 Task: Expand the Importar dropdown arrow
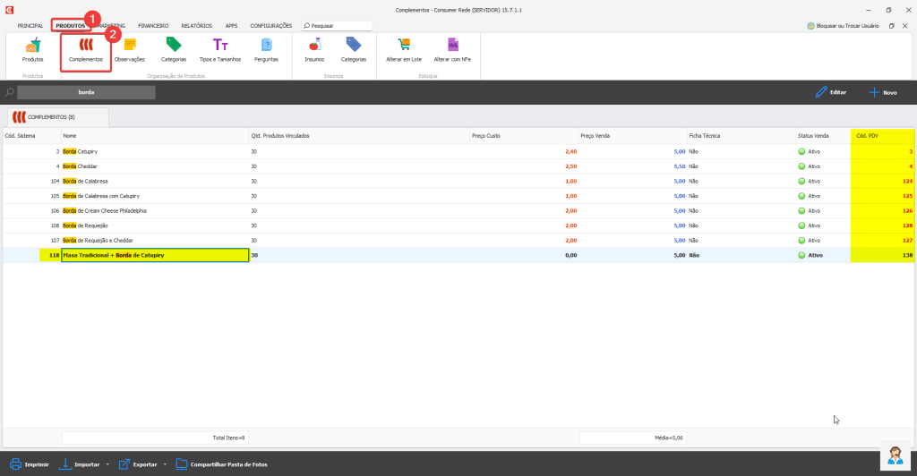107,464
